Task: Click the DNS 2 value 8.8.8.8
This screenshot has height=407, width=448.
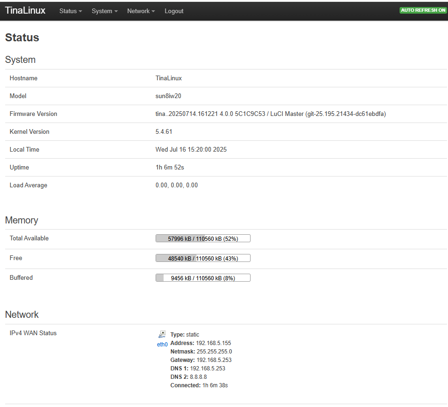Action: point(198,377)
